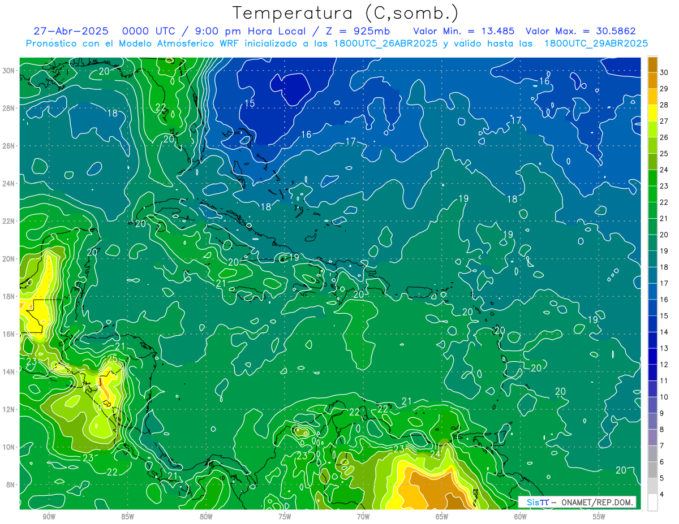Click the SisTT – ONAMET/REP.DOM. logo box
This screenshot has width=679, height=524.
pos(578,502)
